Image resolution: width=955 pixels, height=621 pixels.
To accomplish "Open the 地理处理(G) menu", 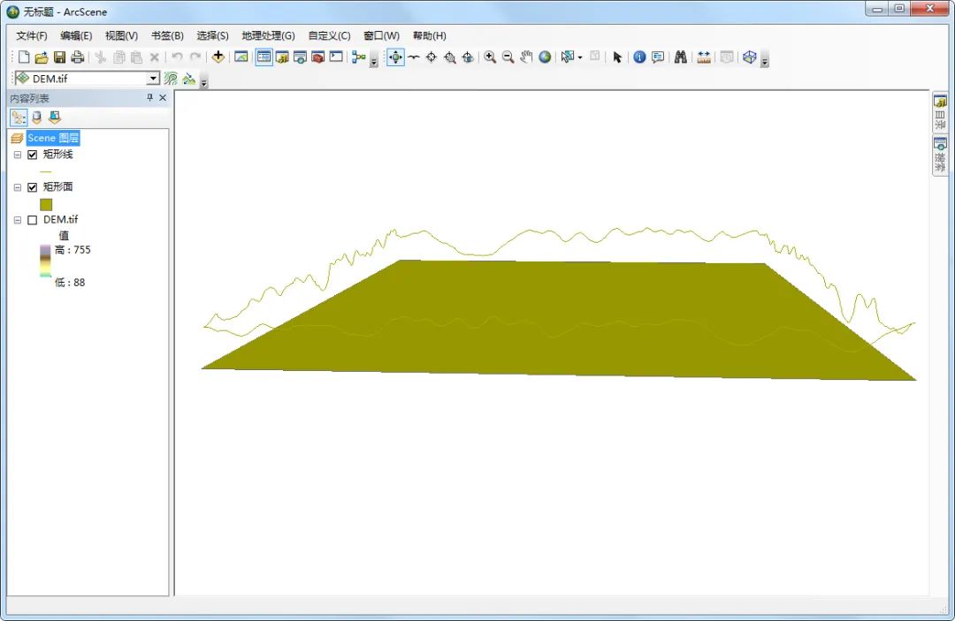I will tap(268, 35).
